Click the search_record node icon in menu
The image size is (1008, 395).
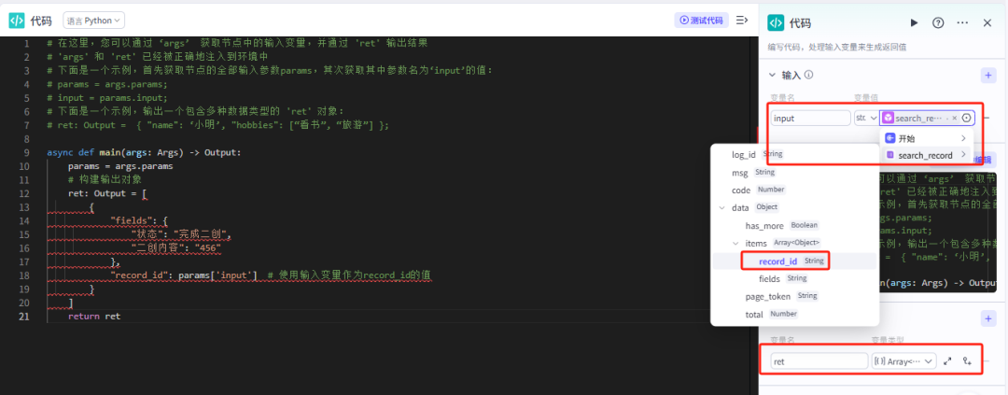890,155
